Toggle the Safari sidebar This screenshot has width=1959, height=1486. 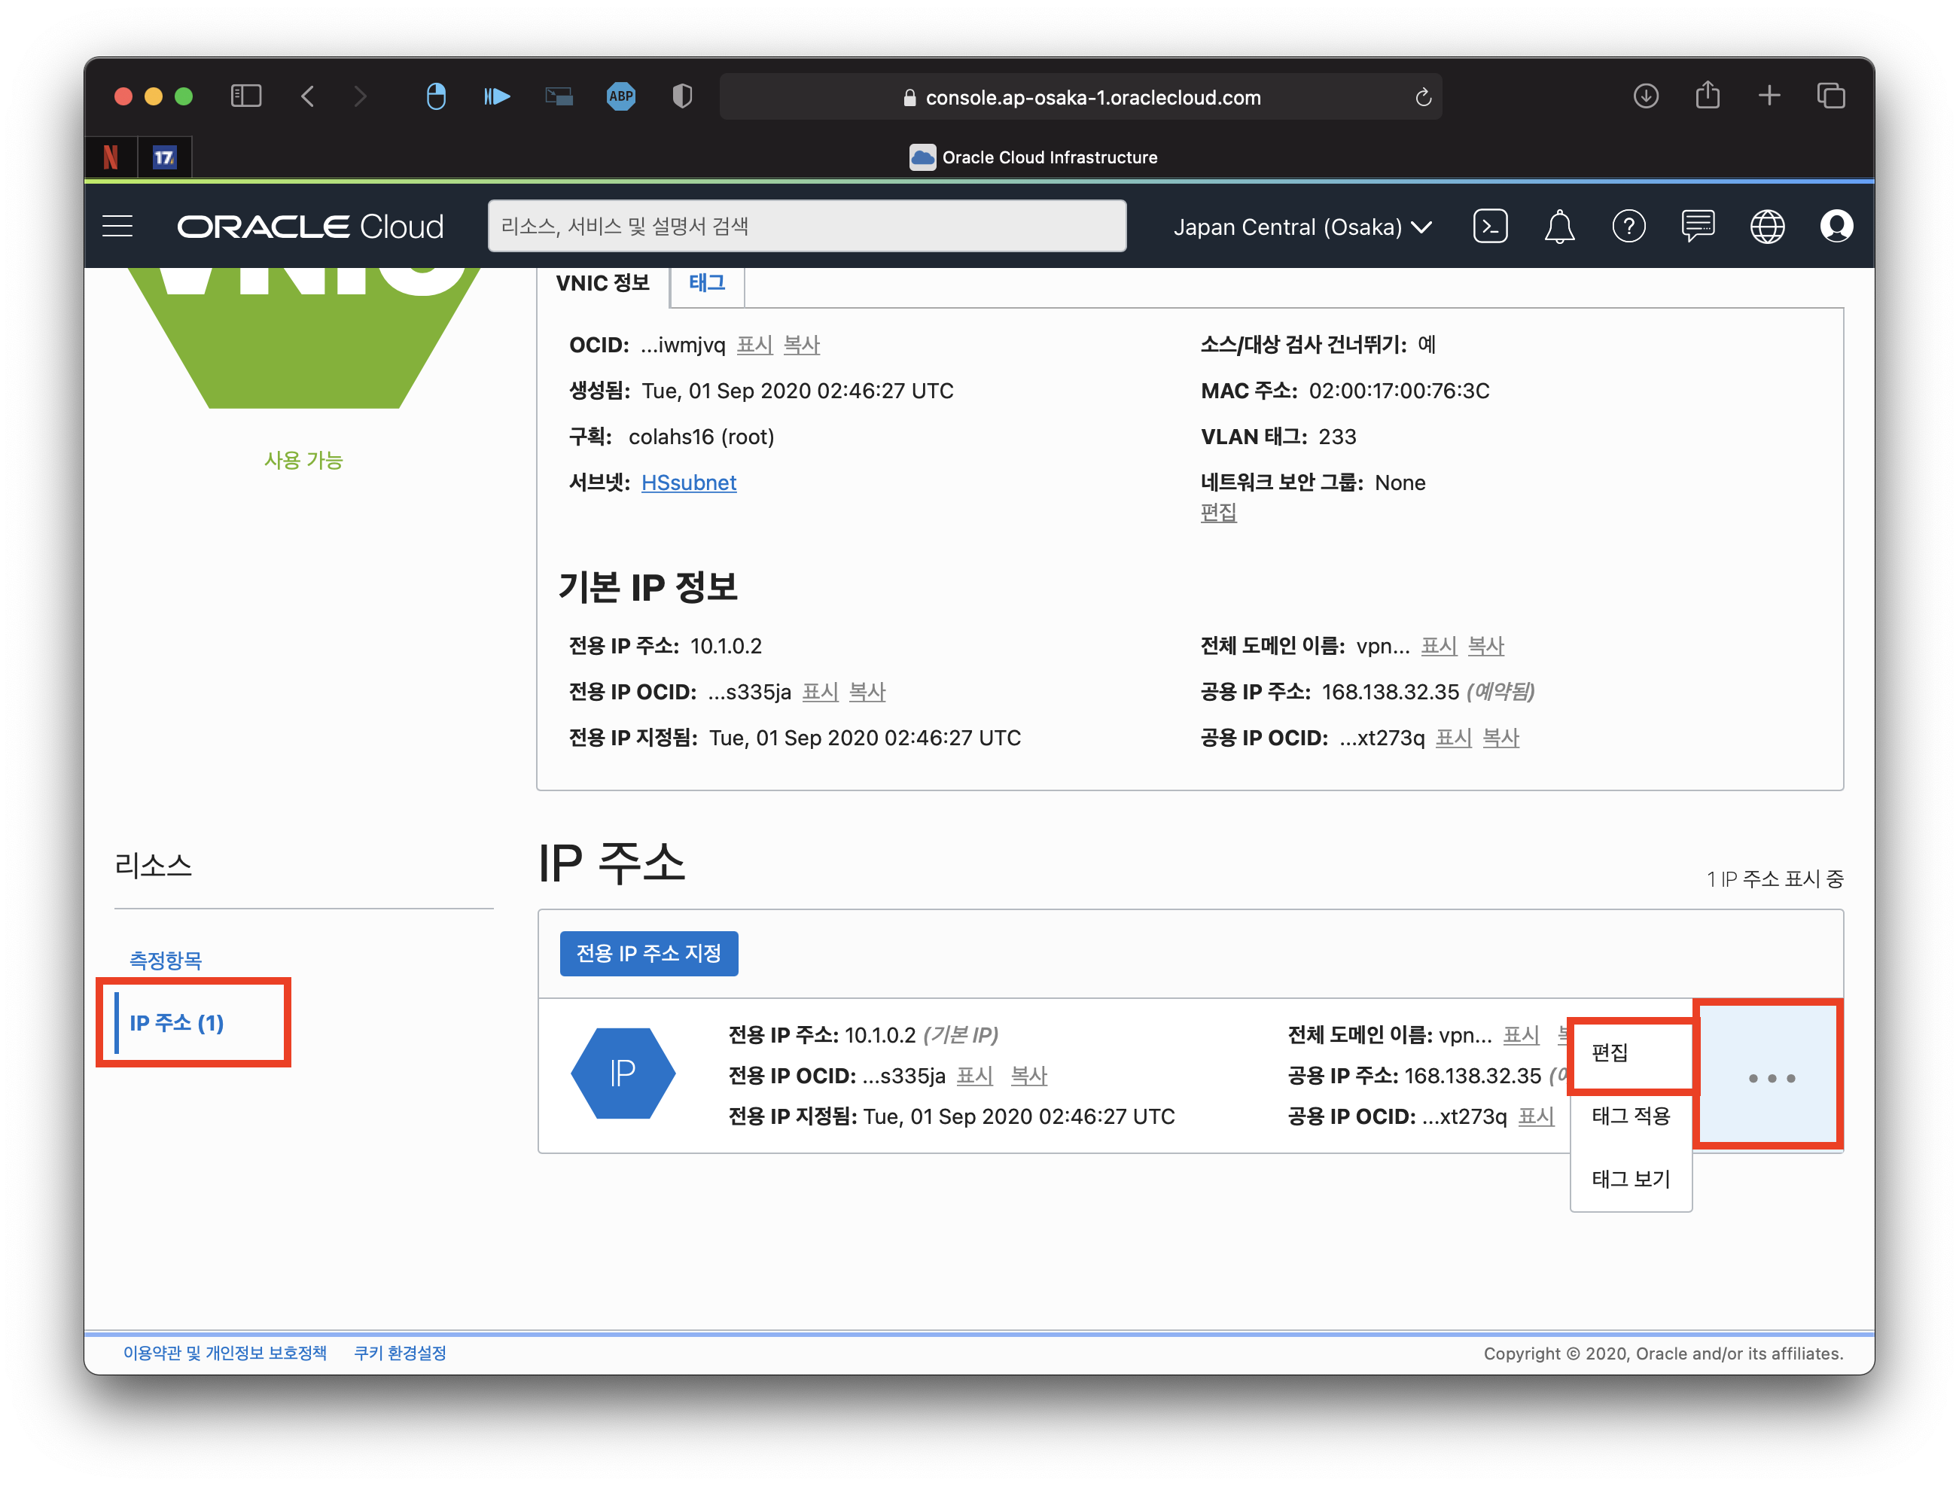246,96
